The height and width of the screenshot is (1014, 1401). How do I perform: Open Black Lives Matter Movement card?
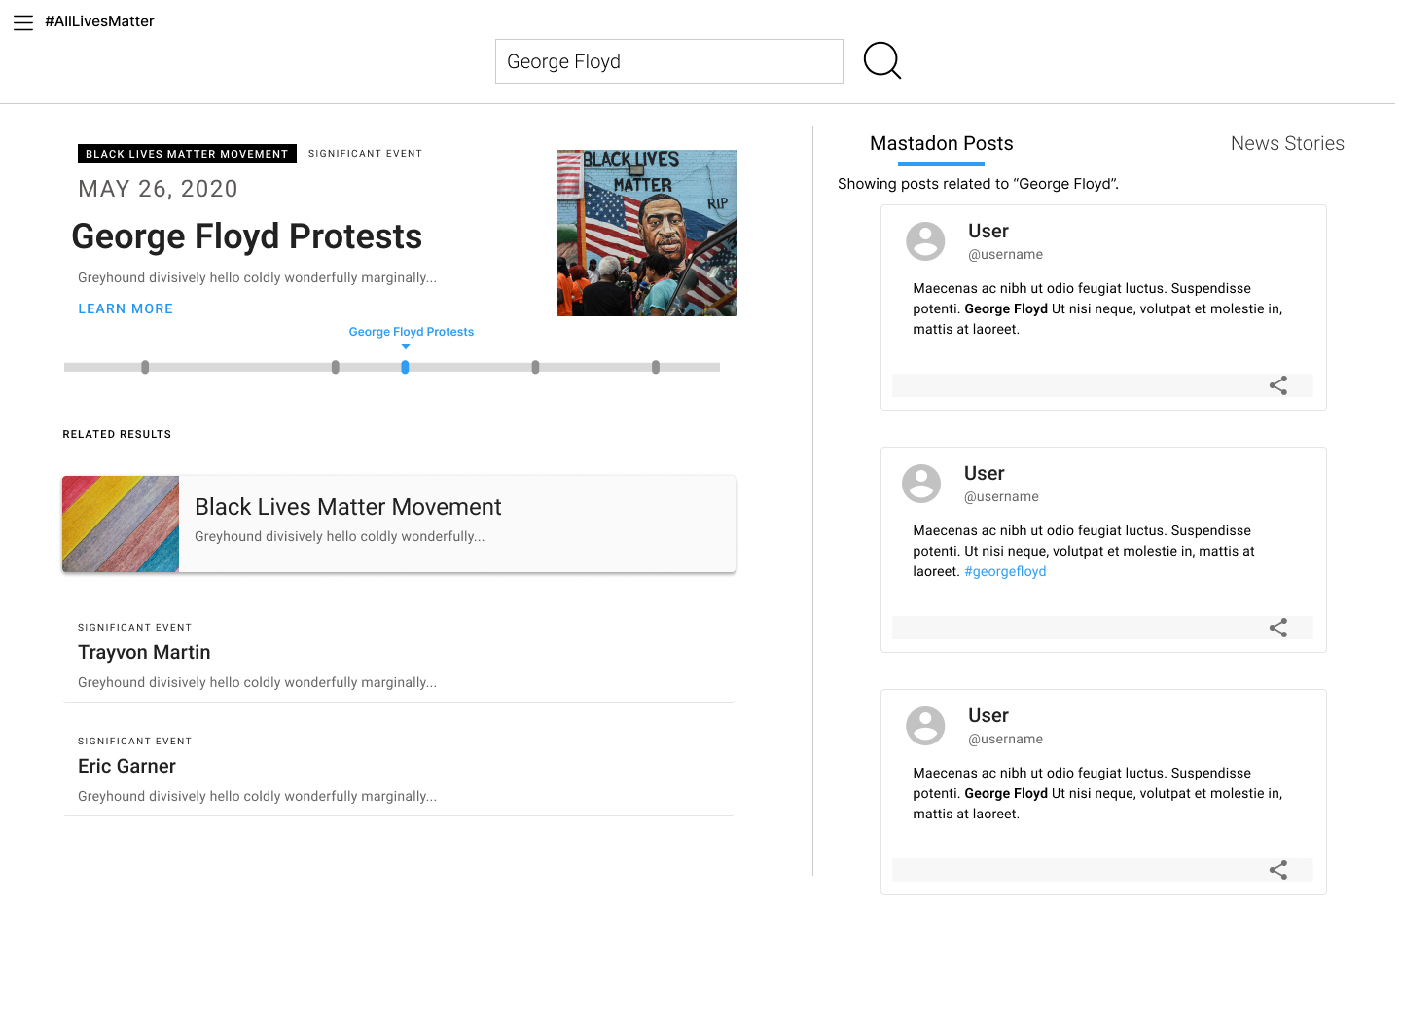[399, 524]
